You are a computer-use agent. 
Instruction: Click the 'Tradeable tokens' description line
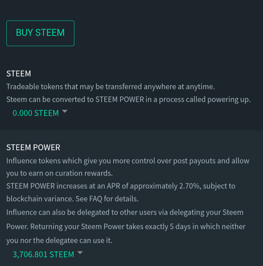pyautogui.click(x=111, y=87)
